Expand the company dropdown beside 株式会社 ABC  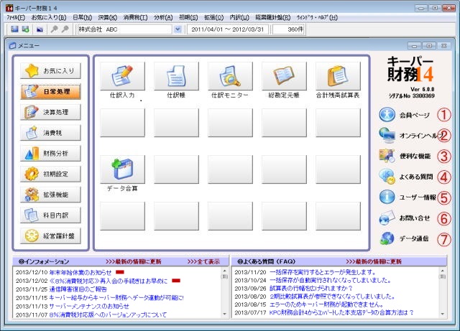click(x=178, y=29)
